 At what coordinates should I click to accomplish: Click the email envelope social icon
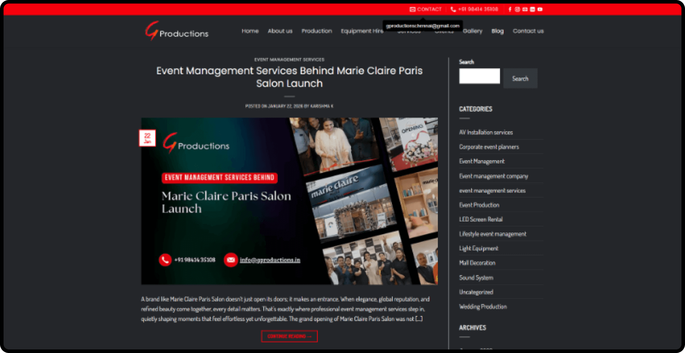[x=525, y=9]
